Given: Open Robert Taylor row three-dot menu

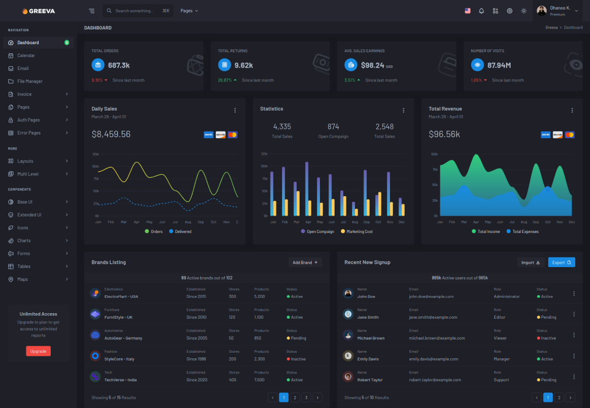Looking at the screenshot, I should [574, 377].
